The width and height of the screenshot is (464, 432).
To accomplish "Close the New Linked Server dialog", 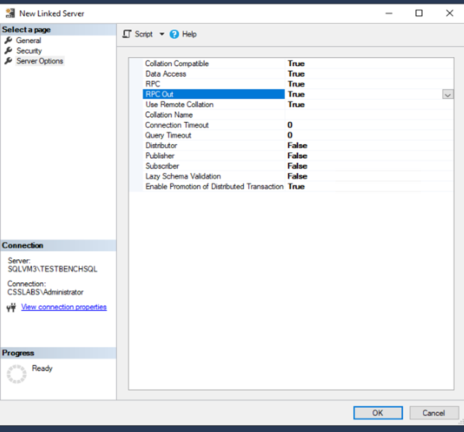I will pyautogui.click(x=449, y=13).
